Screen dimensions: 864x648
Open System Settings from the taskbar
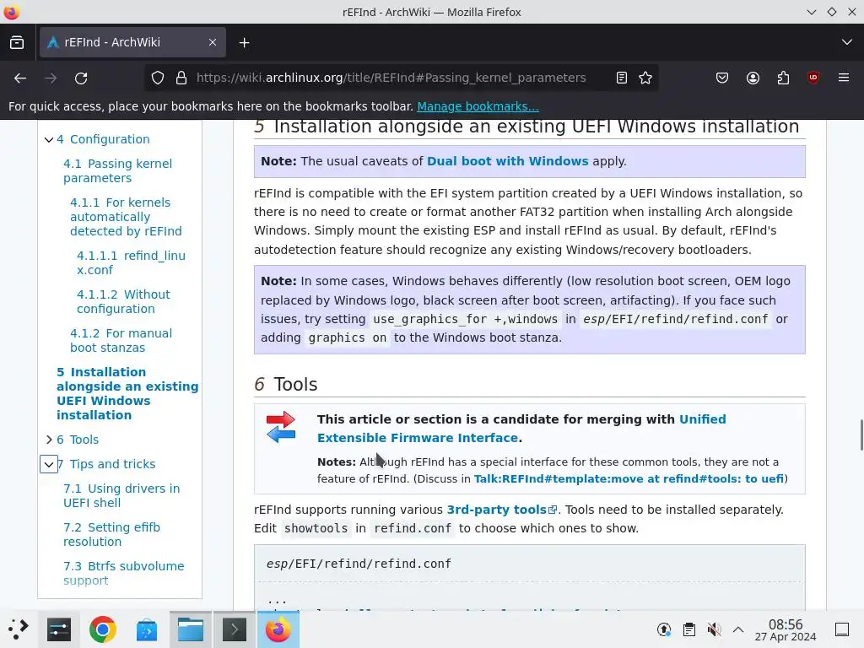(58, 629)
